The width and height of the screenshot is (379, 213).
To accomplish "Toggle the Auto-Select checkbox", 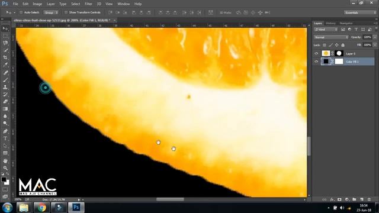I will coord(21,12).
